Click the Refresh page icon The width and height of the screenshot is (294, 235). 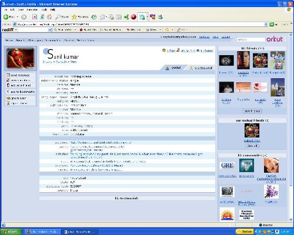point(42,17)
